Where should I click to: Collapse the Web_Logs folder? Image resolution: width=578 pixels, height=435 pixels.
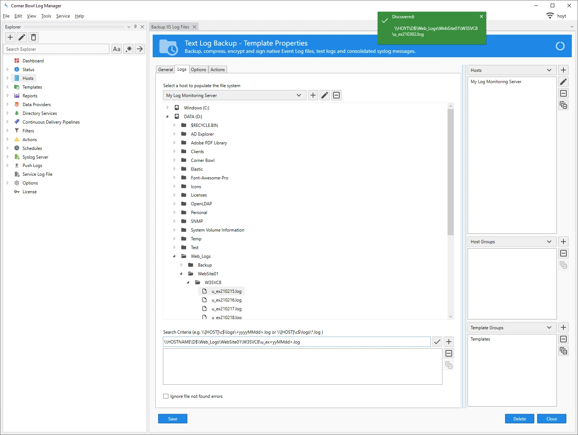point(174,256)
